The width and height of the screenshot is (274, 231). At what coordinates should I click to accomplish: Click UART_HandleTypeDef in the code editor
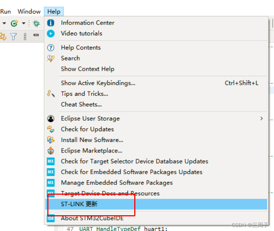click(x=110, y=228)
